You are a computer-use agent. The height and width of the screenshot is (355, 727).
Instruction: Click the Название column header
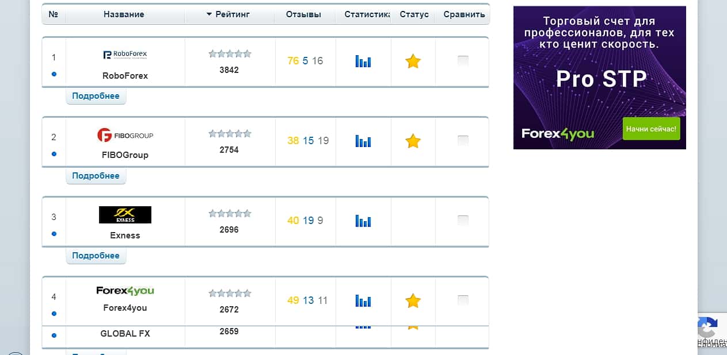(x=124, y=14)
